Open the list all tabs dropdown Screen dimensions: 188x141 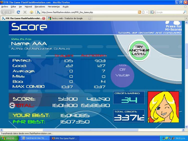186,18
